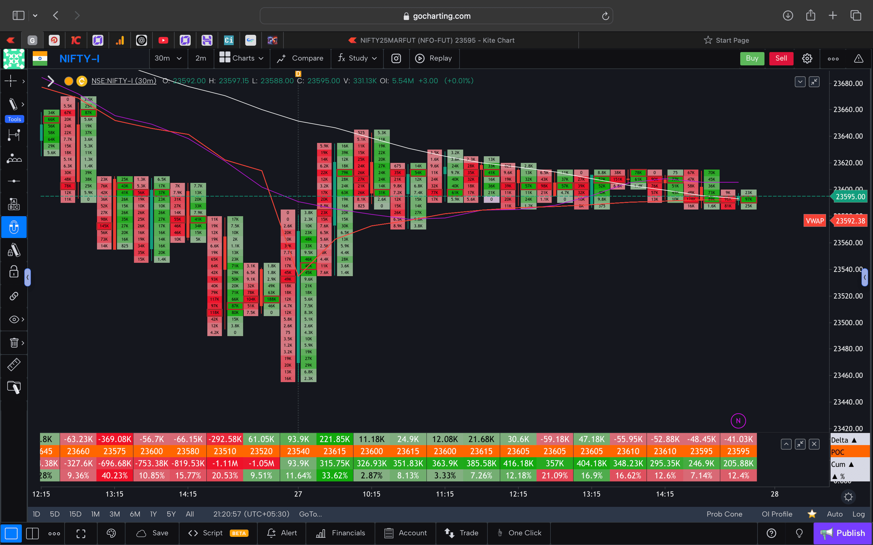Open the Alert tool in the bottom bar
The height and width of the screenshot is (545, 873).
pos(282,533)
